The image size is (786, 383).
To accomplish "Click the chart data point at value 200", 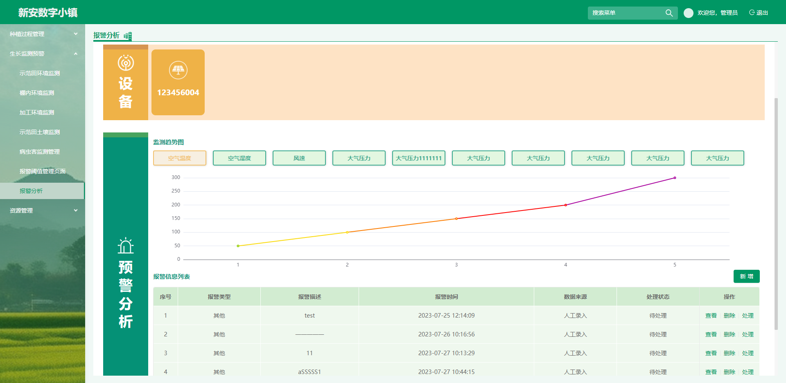I will coord(566,205).
